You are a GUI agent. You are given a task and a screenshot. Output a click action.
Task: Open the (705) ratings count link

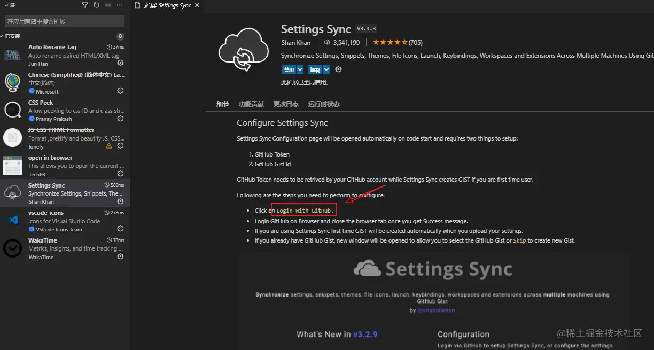pos(416,42)
